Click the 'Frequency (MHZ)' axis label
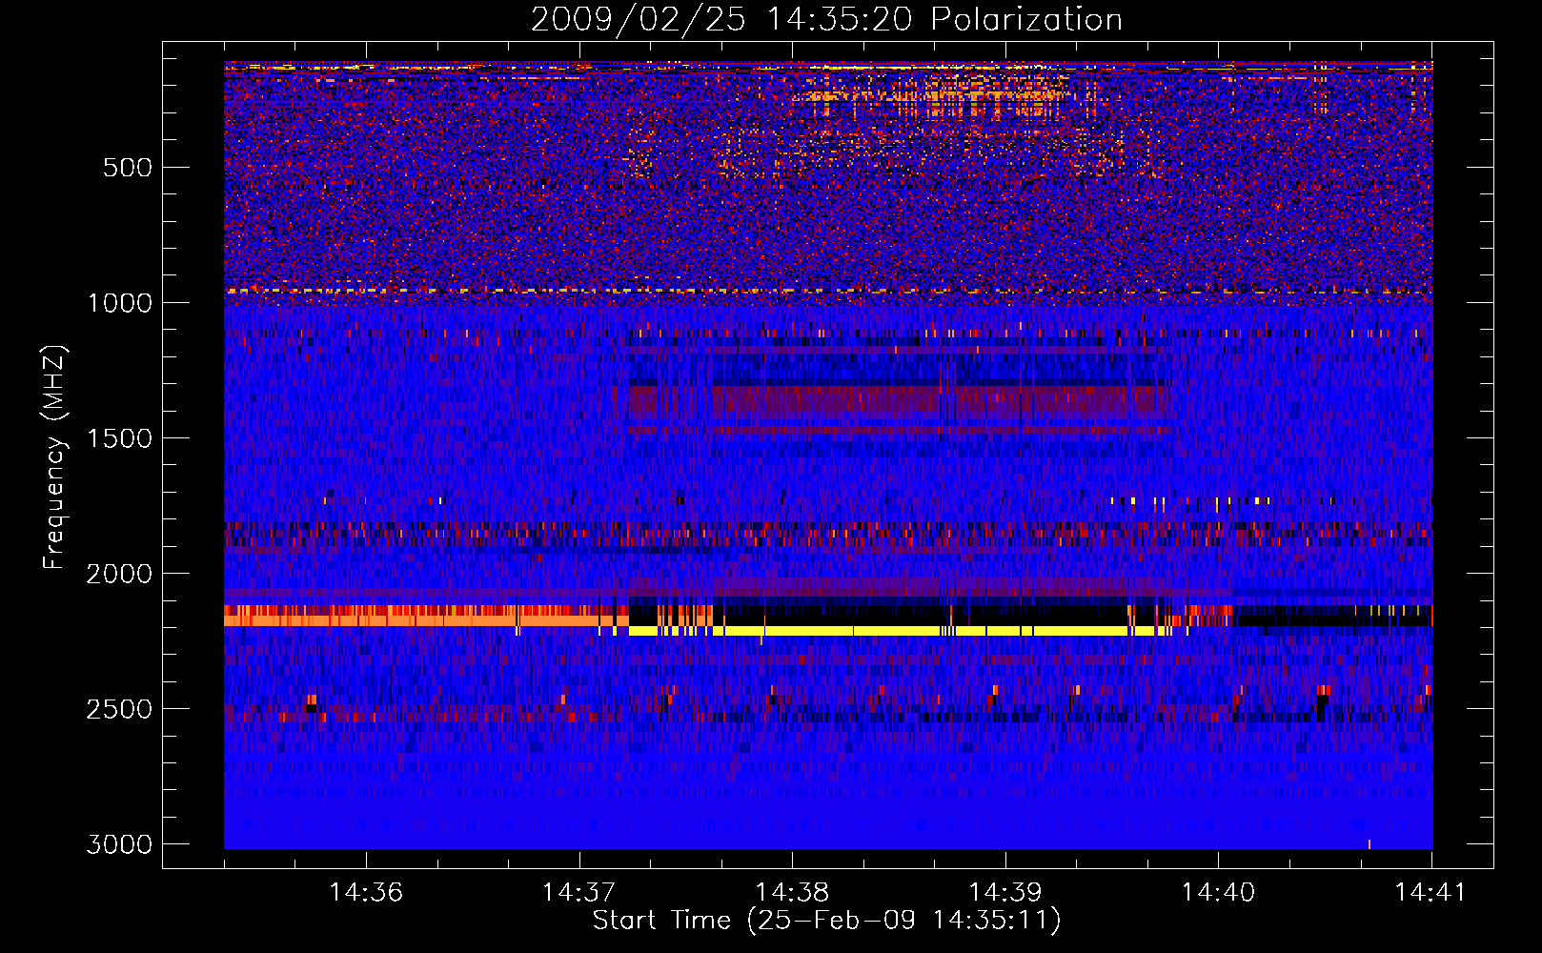This screenshot has height=953, width=1542. pyautogui.click(x=53, y=456)
